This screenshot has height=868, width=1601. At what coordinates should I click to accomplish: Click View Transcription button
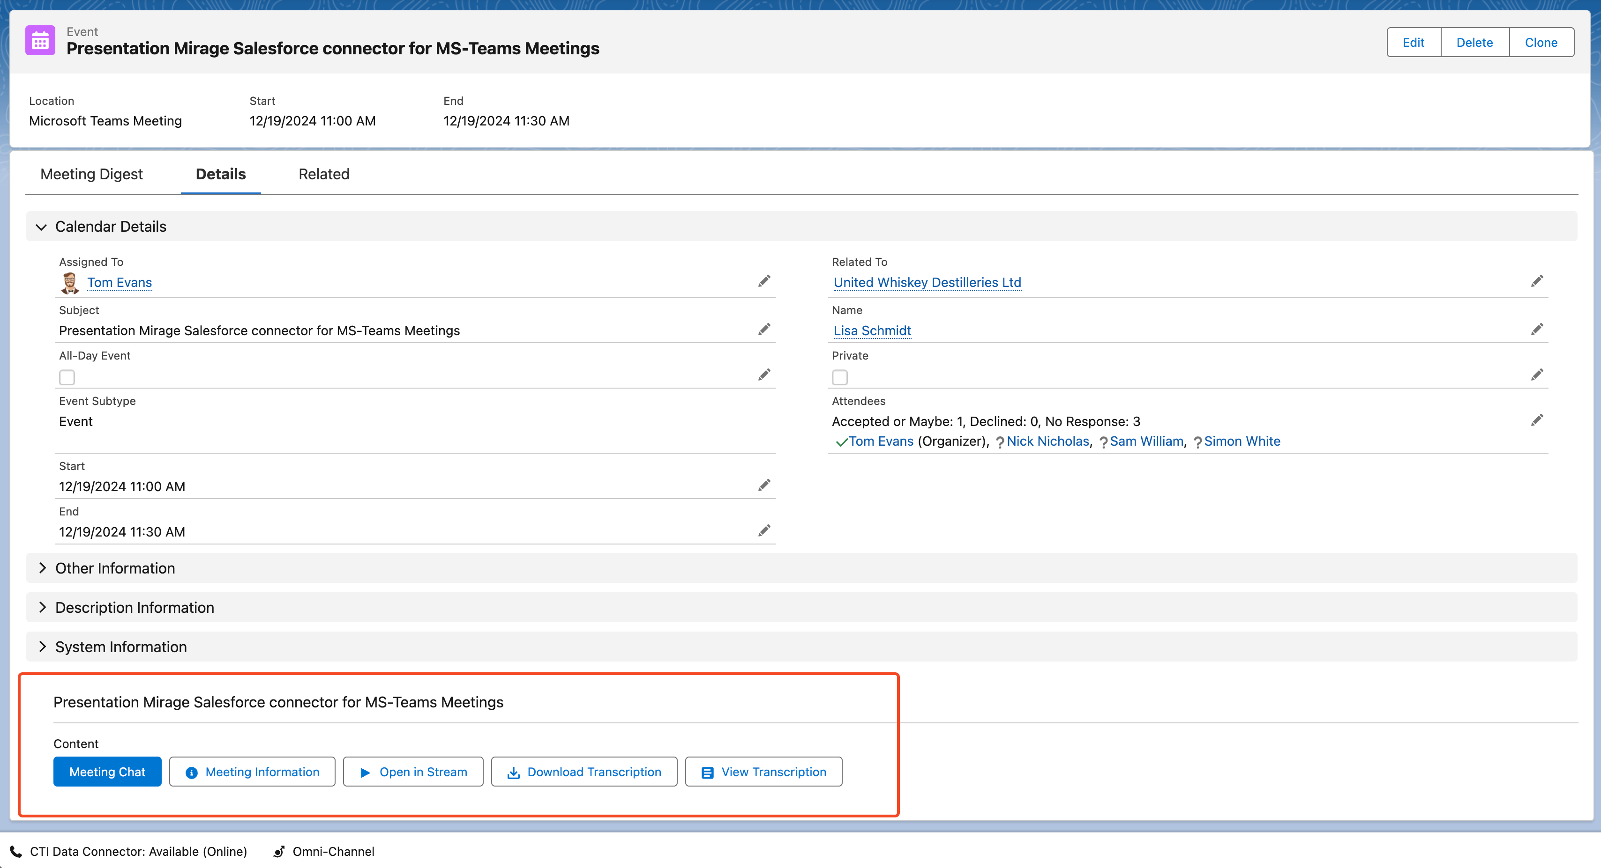point(764,772)
